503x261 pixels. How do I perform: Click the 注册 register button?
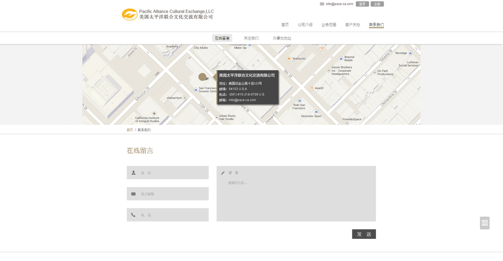(377, 4)
